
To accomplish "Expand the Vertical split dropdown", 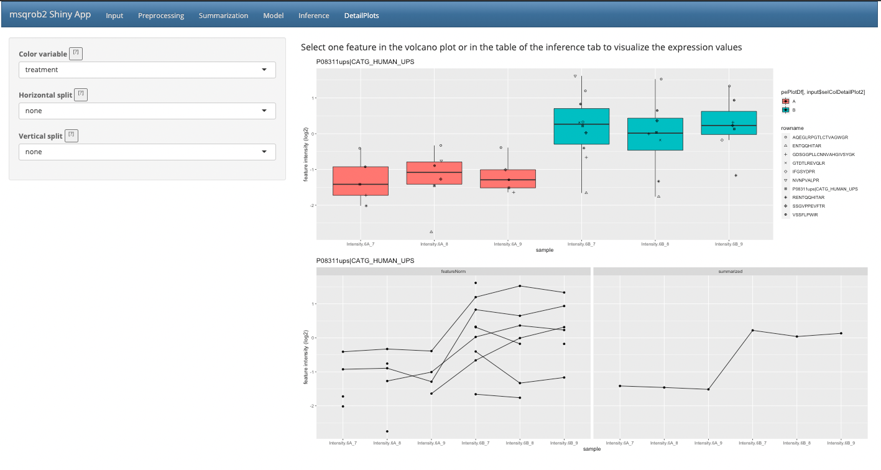I will (147, 152).
